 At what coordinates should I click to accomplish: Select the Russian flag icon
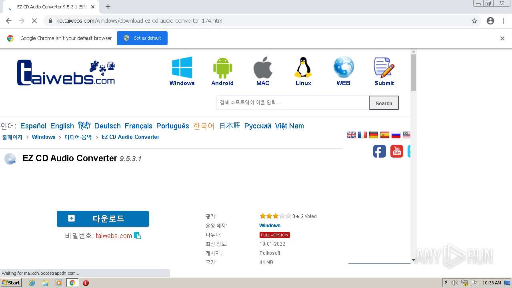[396, 135]
